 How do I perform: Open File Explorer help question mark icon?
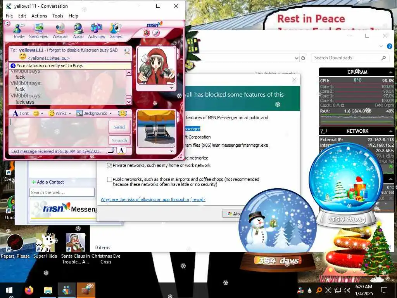tap(389, 46)
